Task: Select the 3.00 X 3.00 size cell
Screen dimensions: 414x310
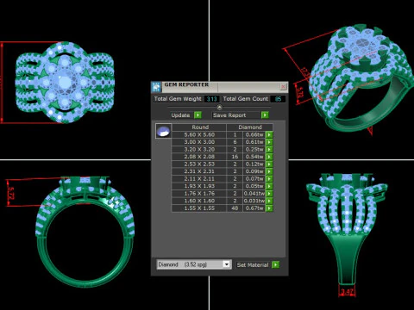Action: tap(199, 142)
